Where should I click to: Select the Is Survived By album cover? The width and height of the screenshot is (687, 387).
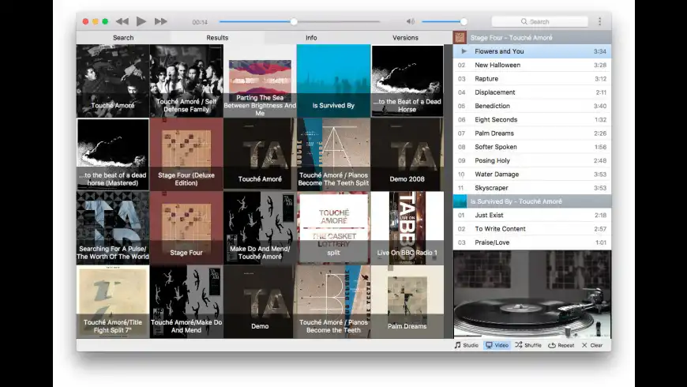[333, 81]
